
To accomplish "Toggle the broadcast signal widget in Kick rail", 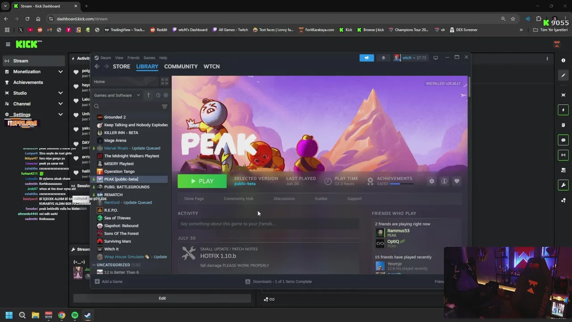I will [564, 155].
